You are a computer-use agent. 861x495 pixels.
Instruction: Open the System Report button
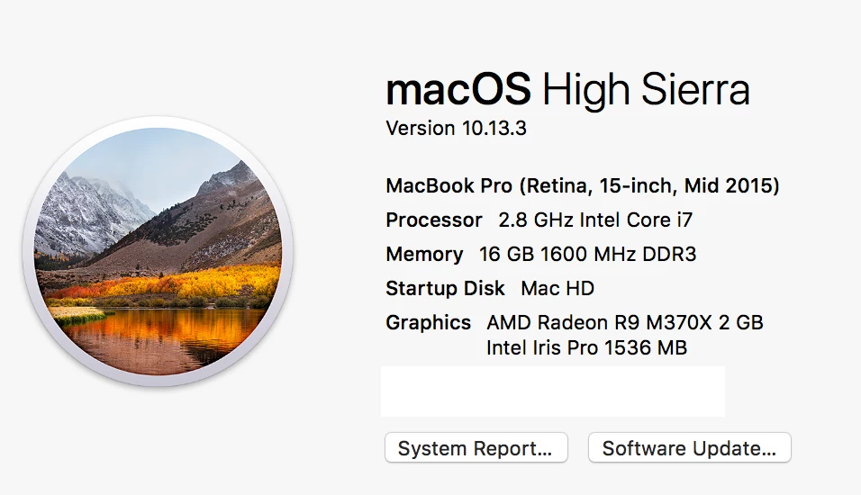(x=476, y=448)
